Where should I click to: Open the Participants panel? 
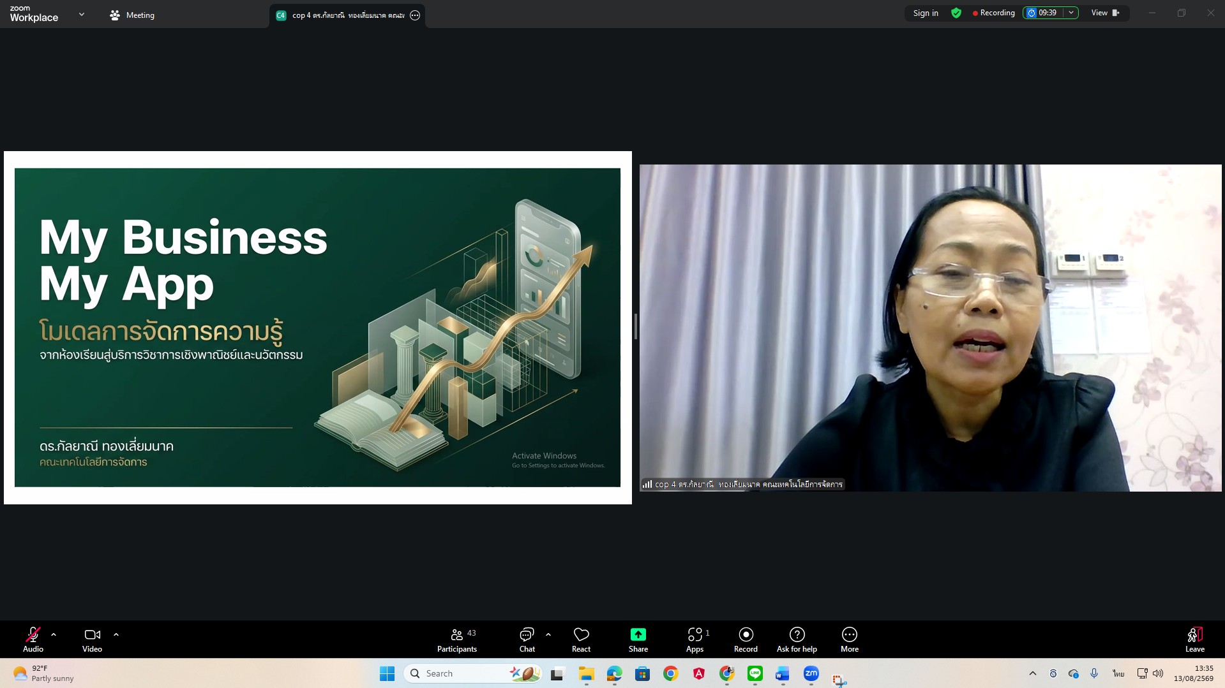457,640
